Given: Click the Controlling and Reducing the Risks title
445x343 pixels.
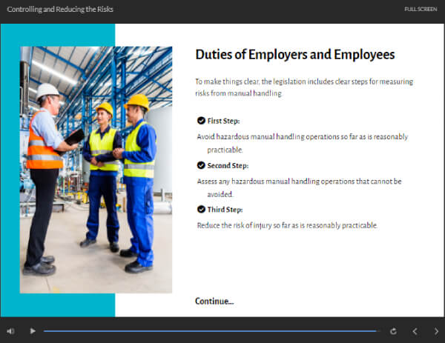Looking at the screenshot, I should [x=60, y=10].
